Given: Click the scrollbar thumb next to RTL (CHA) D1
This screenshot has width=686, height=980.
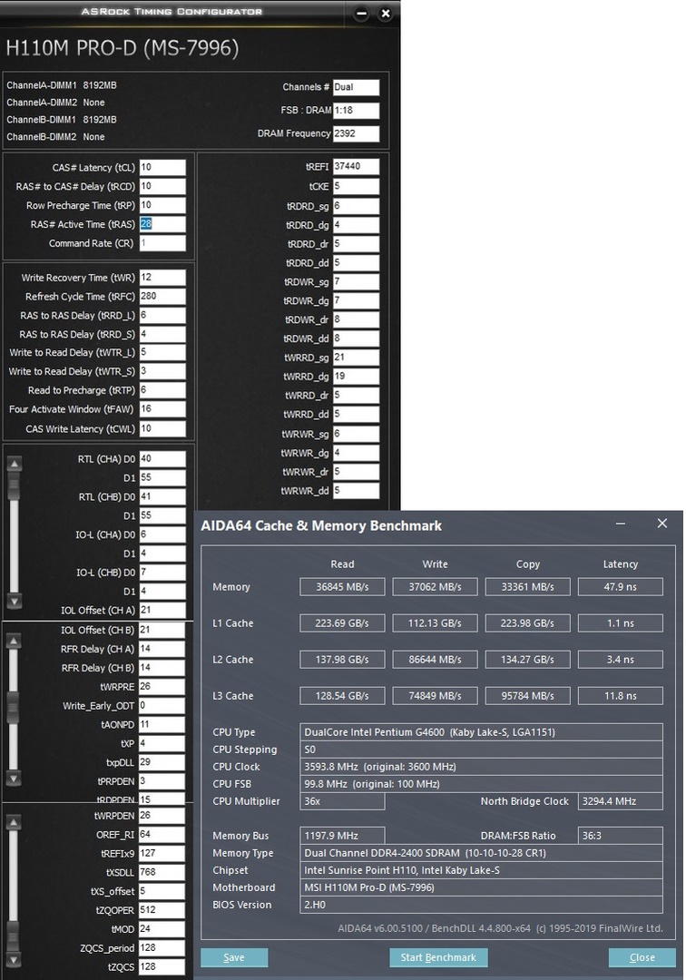Looking at the screenshot, I should [15, 486].
